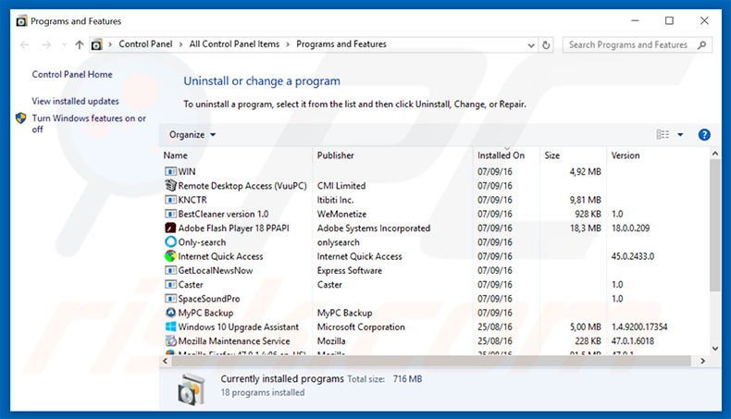
Task: Click the search magnifier icon
Action: coord(701,44)
